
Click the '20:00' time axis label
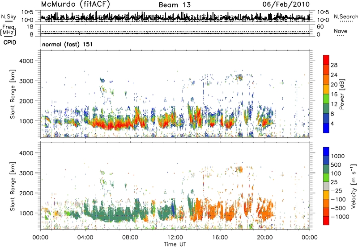265,238
